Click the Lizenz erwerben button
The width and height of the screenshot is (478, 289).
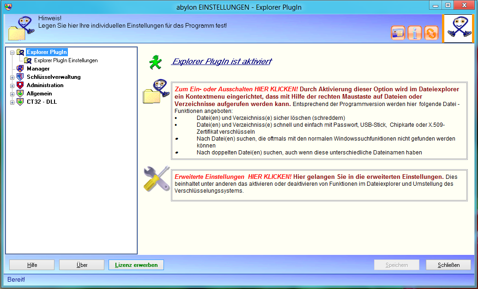[136, 265]
